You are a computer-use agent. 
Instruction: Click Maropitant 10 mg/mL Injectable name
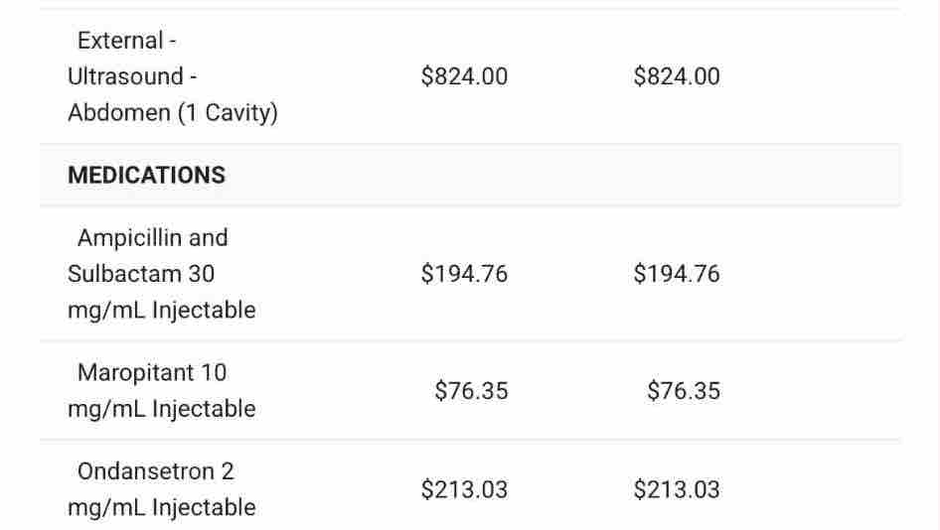(152, 373)
